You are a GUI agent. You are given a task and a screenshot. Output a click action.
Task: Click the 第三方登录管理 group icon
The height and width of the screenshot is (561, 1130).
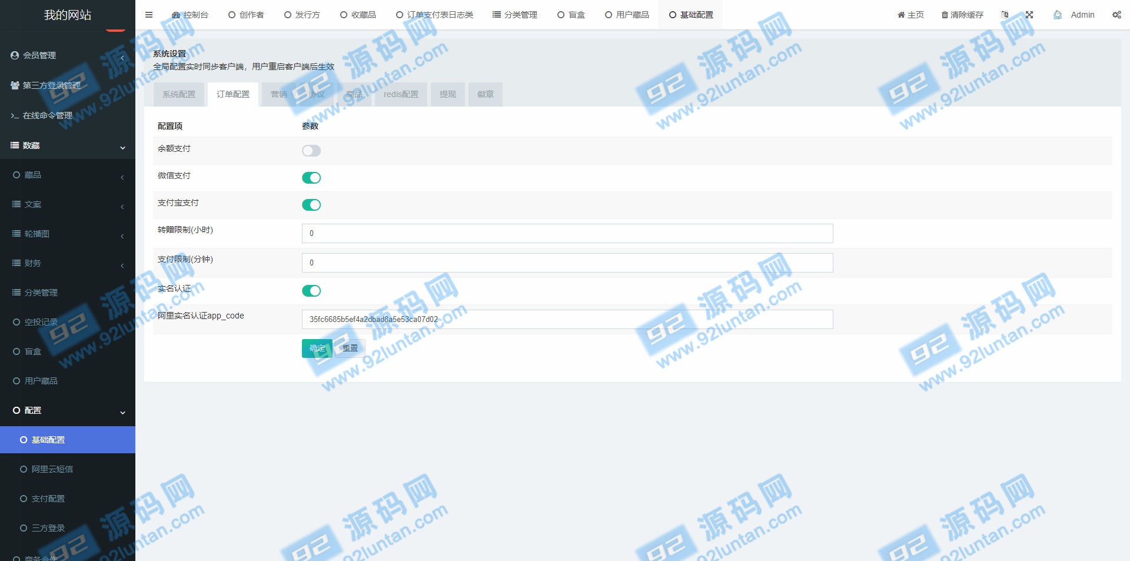click(15, 85)
